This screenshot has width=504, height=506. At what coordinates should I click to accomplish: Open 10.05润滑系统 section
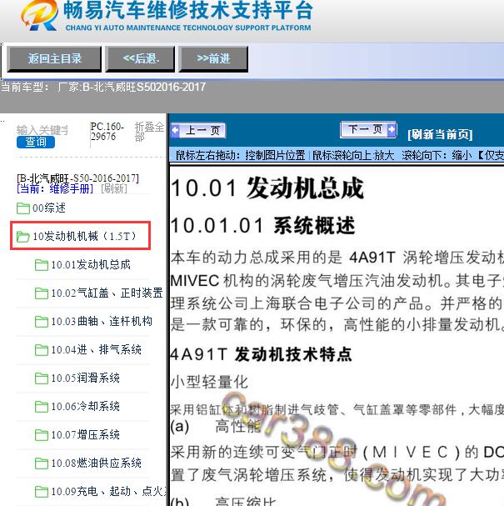point(85,378)
